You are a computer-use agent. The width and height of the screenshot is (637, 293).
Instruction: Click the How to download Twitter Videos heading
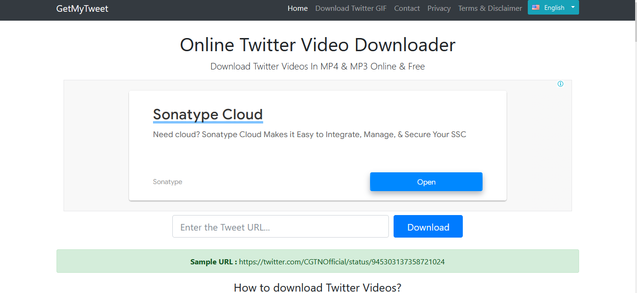tap(318, 287)
